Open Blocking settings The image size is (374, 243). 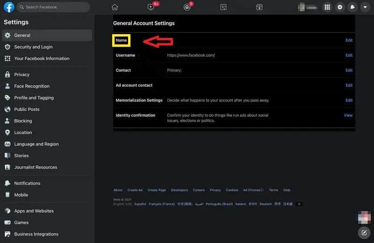point(47,121)
